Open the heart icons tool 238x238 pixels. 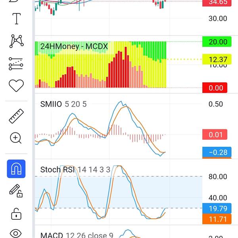16,85
